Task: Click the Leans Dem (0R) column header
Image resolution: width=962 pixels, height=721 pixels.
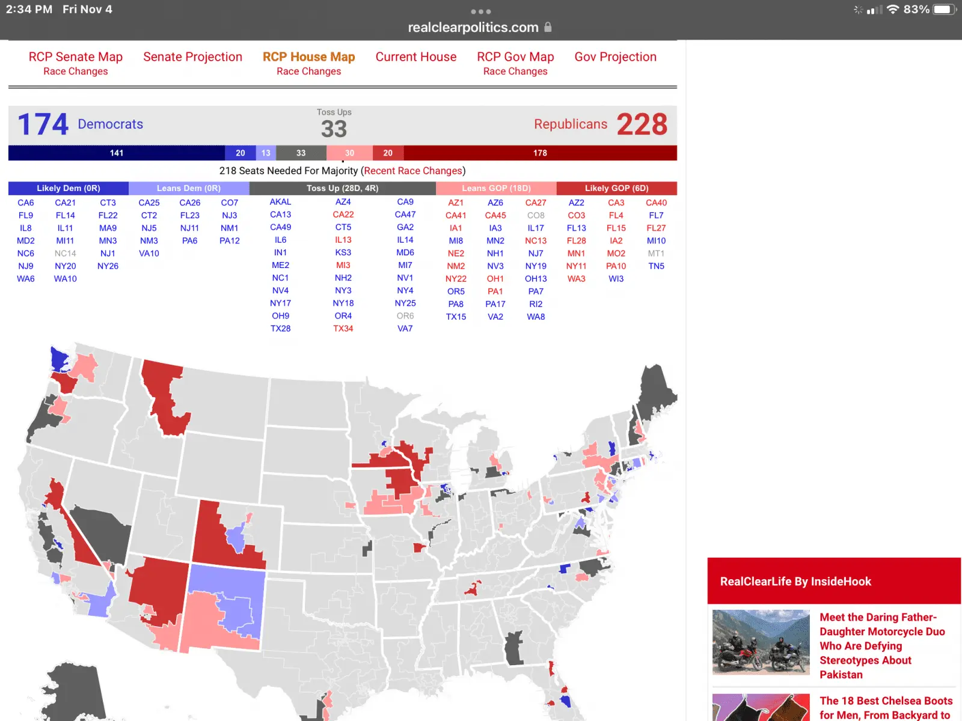Action: pos(189,188)
